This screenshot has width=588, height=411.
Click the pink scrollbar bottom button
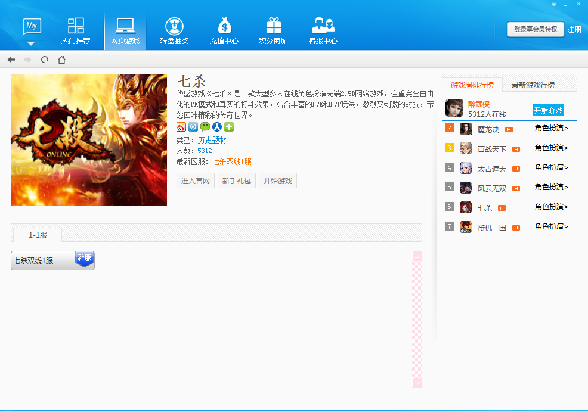tap(417, 383)
